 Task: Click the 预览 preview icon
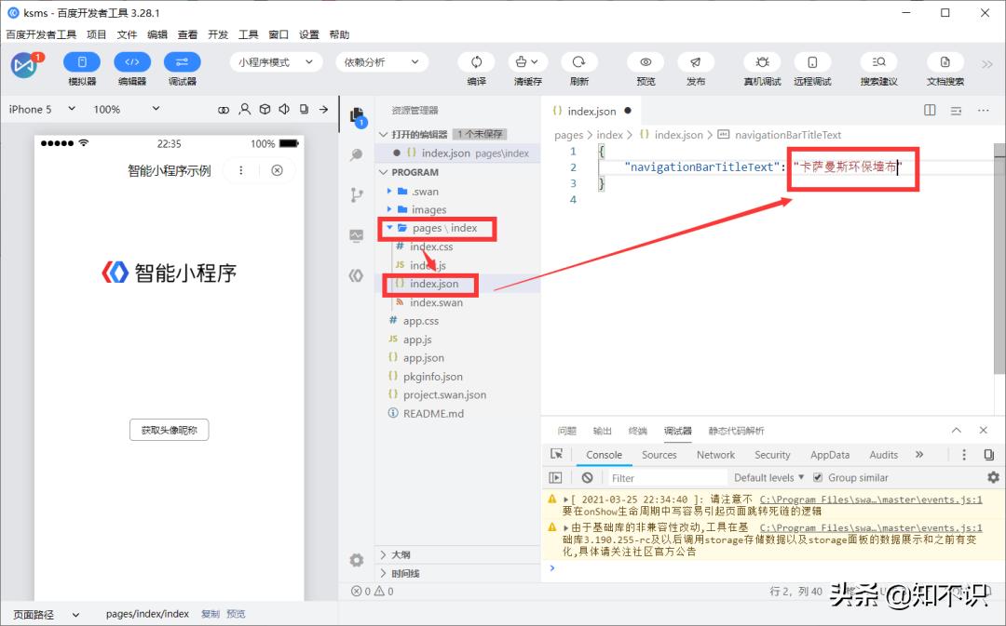pos(647,61)
